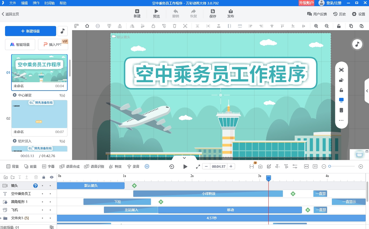
Task: Click the music note icon above the scene list
Action: (x=62, y=31)
